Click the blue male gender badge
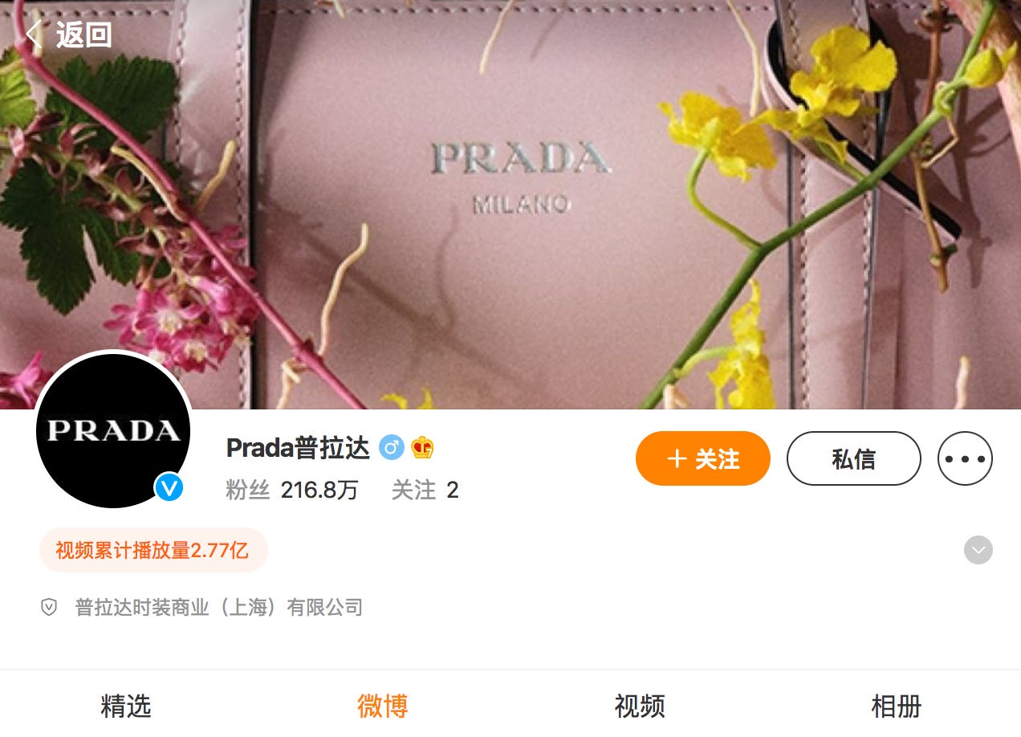This screenshot has width=1021, height=737. (391, 447)
